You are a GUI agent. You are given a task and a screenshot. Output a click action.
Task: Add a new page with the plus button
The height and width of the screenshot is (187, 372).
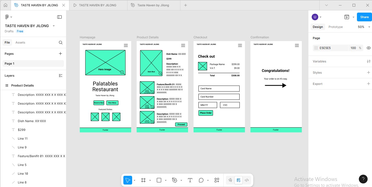[60, 54]
